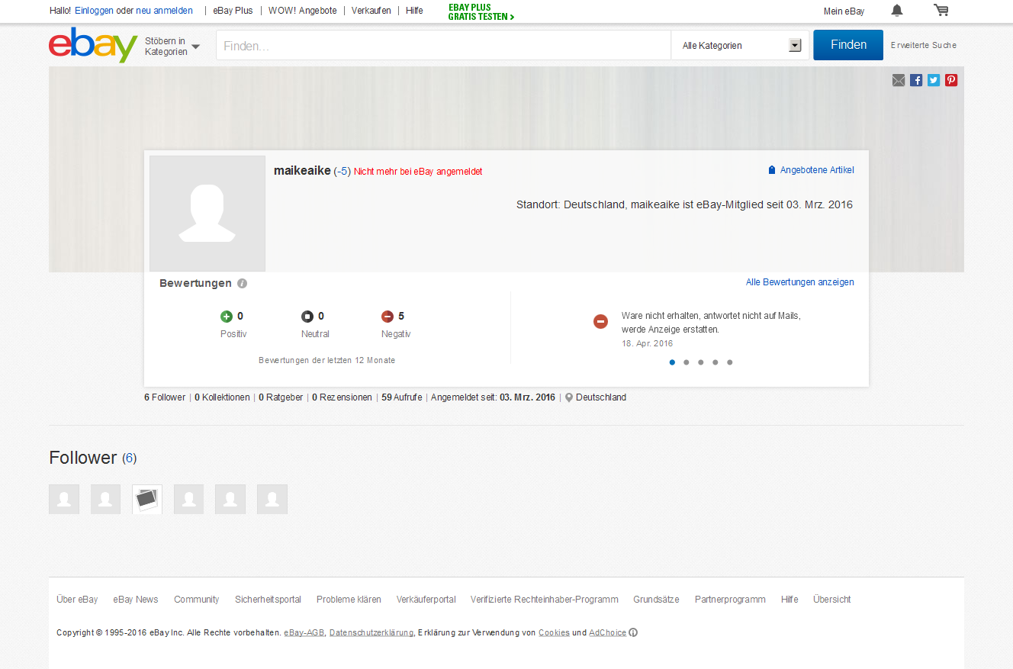Click maikeaike's large profile avatar placeholder
The height and width of the screenshot is (669, 1013).
coord(207,214)
